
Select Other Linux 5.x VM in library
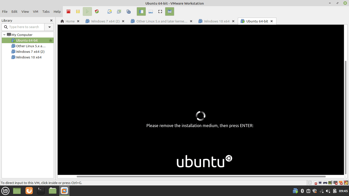(x=28, y=46)
